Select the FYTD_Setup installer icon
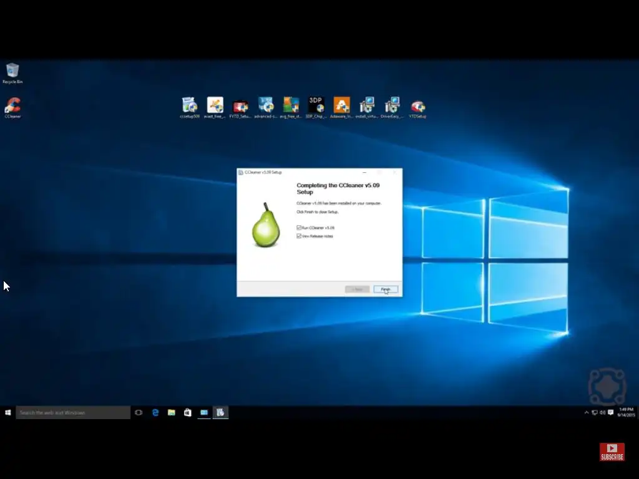The height and width of the screenshot is (479, 639). 240,107
